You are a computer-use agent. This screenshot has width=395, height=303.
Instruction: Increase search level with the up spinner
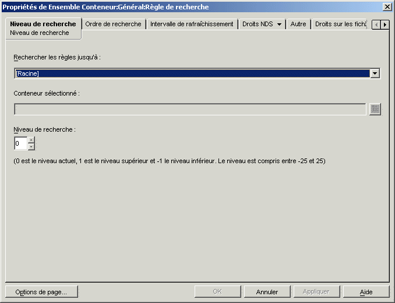[31, 140]
